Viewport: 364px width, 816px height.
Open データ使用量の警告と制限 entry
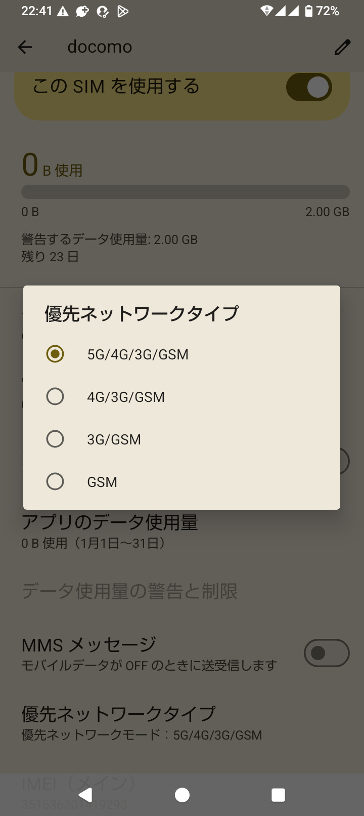(129, 591)
